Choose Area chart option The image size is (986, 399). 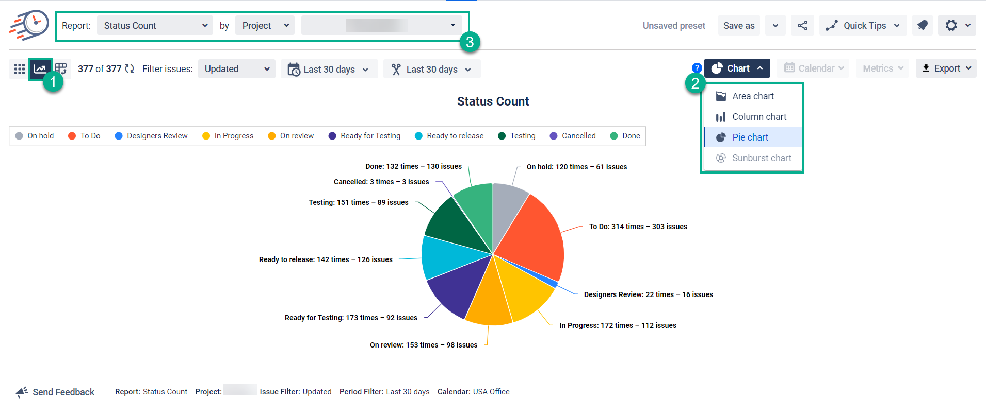coord(752,96)
